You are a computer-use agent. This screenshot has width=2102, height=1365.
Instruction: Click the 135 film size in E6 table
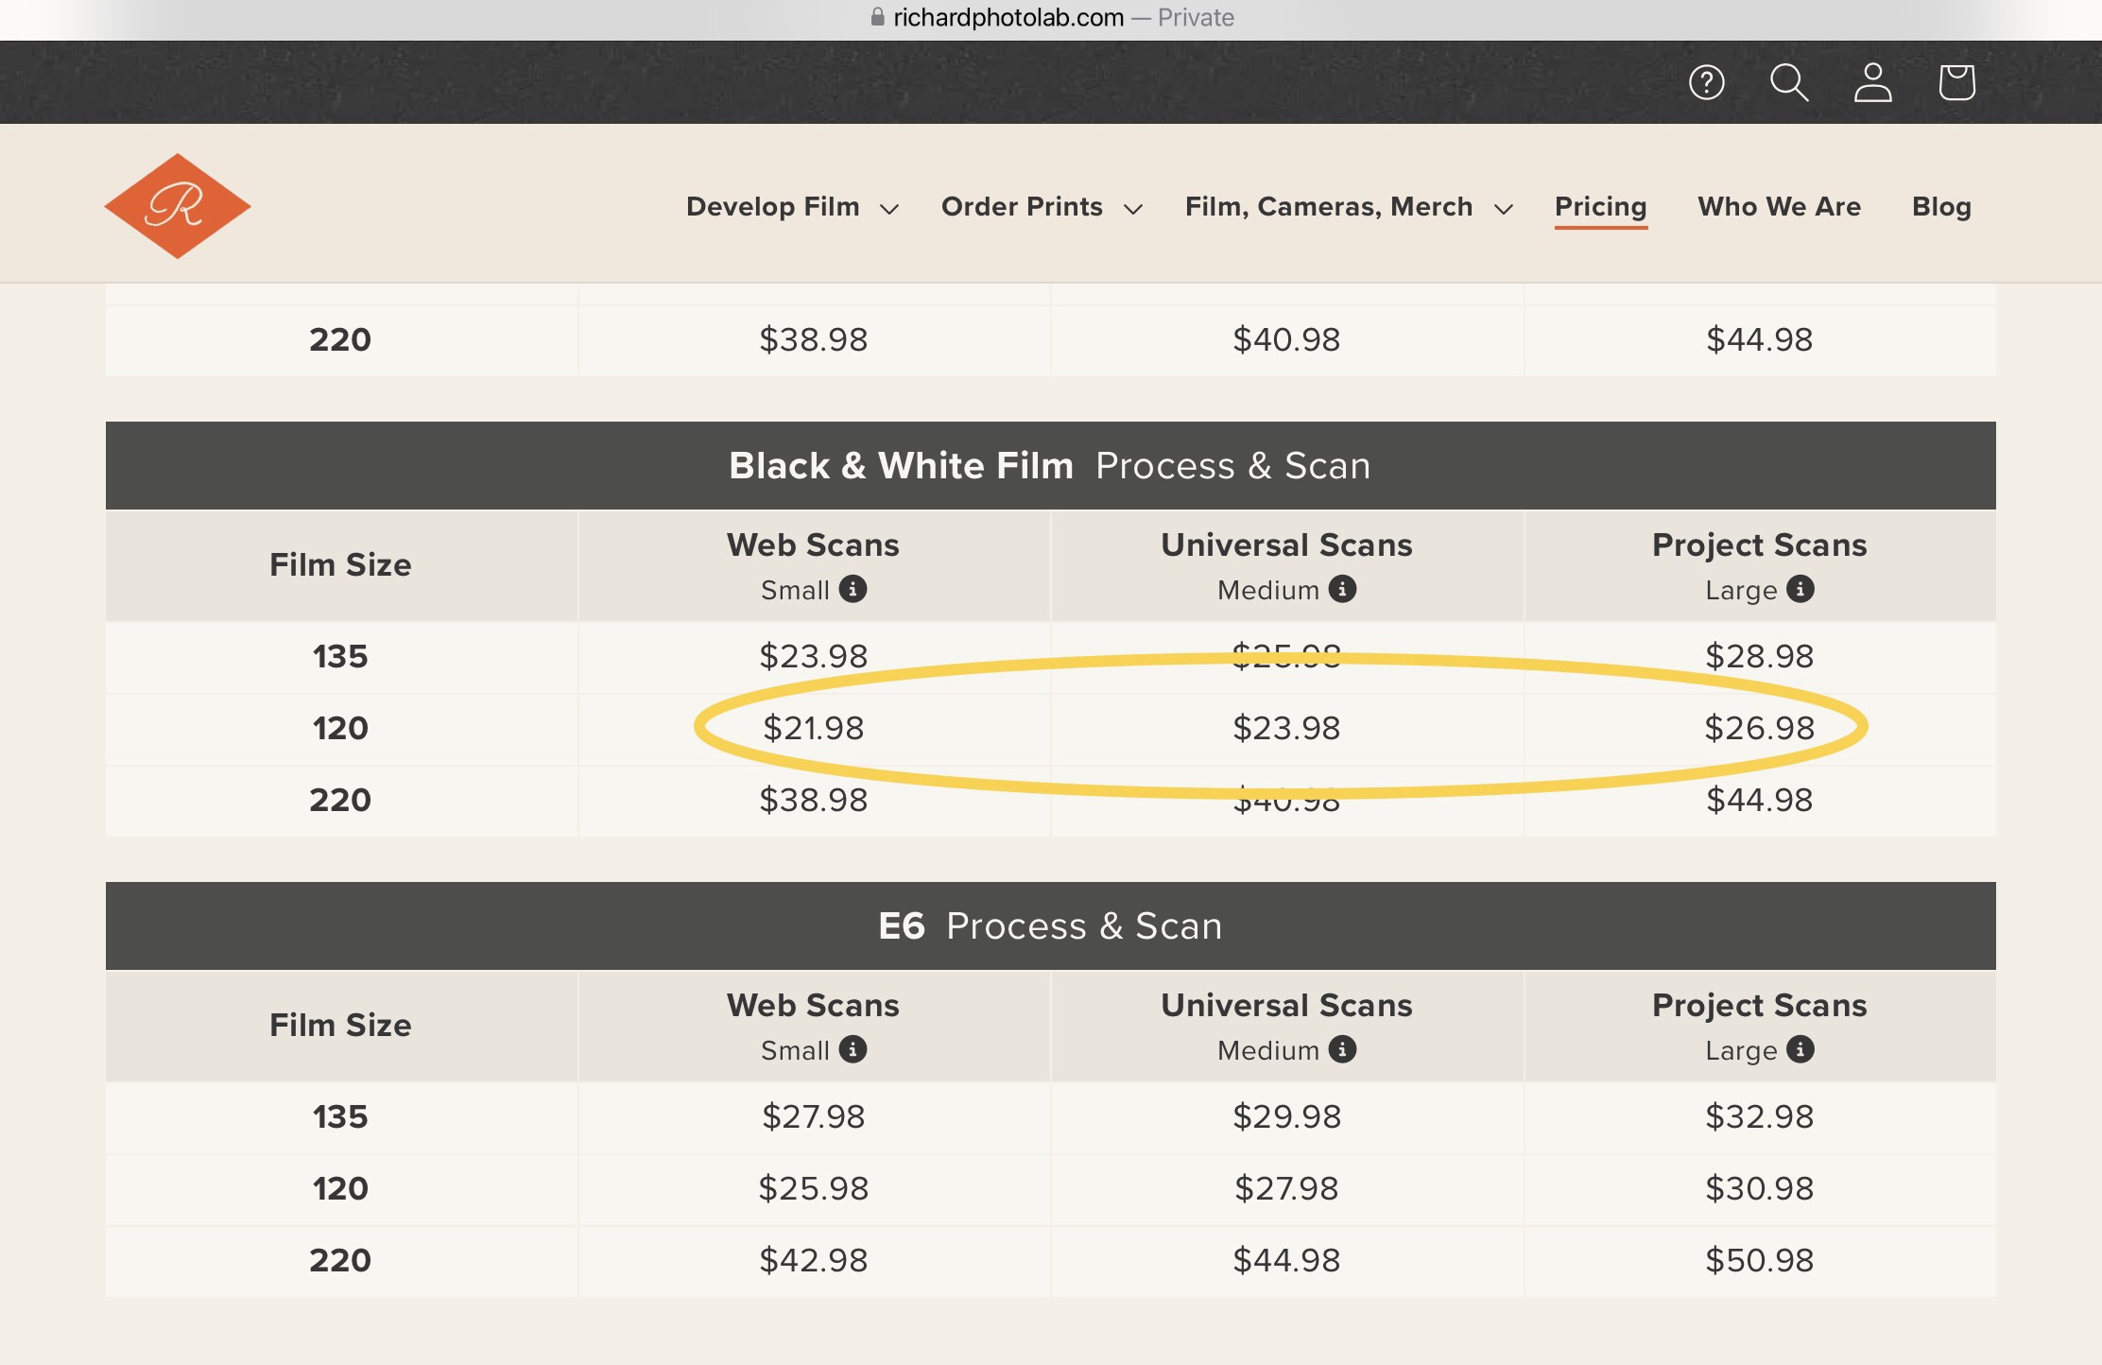coord(340,1116)
